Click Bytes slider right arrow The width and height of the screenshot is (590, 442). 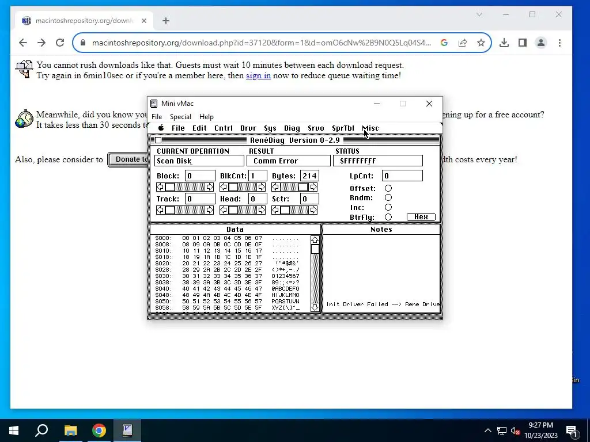coord(313,187)
